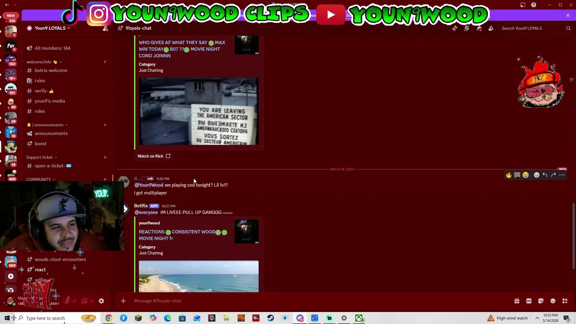This screenshot has width=576, height=324.
Task: React with fire emoji on message
Action: coord(508,175)
